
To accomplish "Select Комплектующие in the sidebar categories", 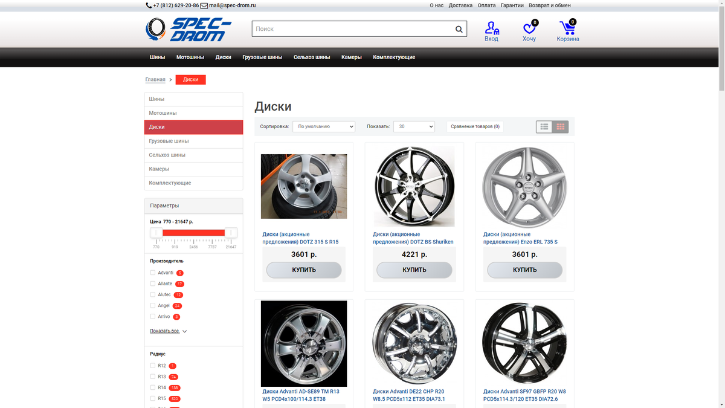I will coord(193,183).
